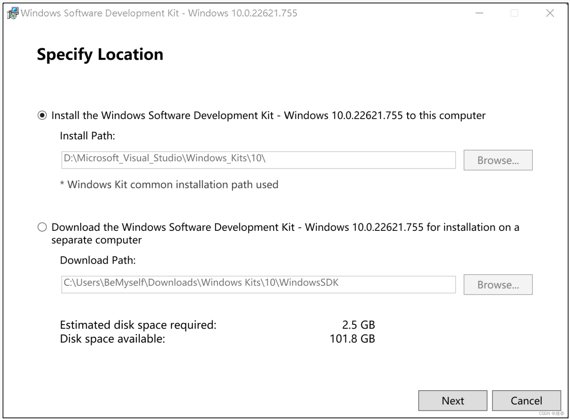Click the 'Download Path:' label

click(x=98, y=260)
